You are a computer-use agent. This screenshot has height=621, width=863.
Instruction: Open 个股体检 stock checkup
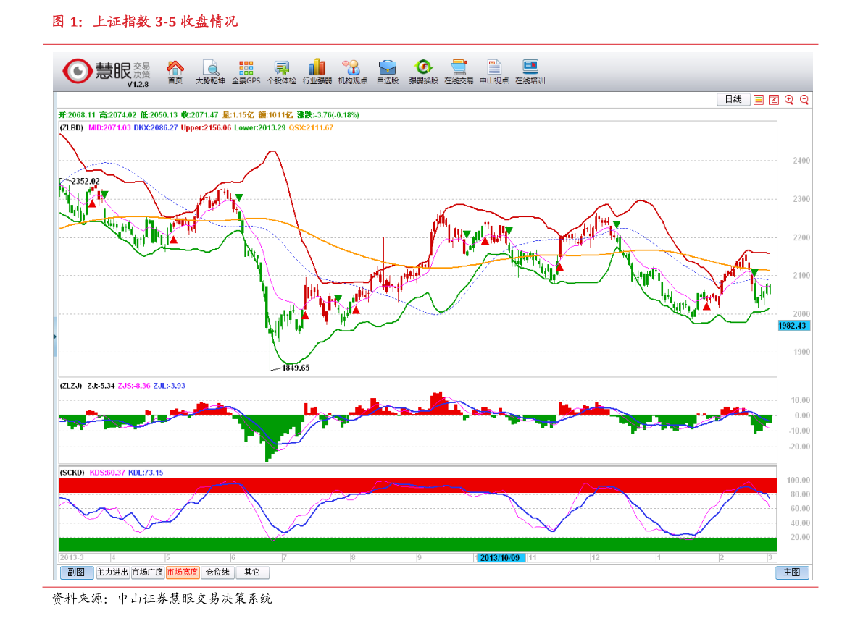(x=281, y=72)
